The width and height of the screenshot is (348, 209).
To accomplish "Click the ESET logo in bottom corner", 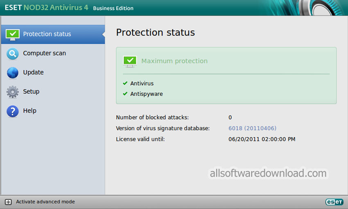I will point(334,202).
